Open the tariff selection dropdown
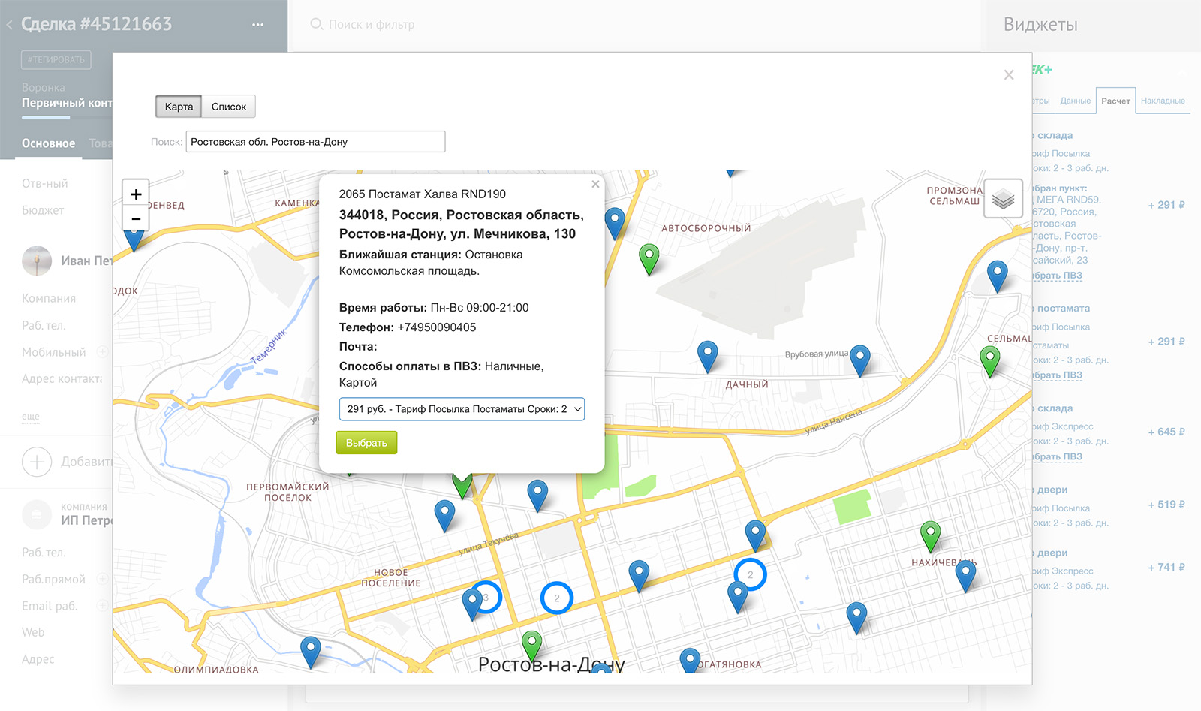Image resolution: width=1201 pixels, height=711 pixels. click(462, 409)
